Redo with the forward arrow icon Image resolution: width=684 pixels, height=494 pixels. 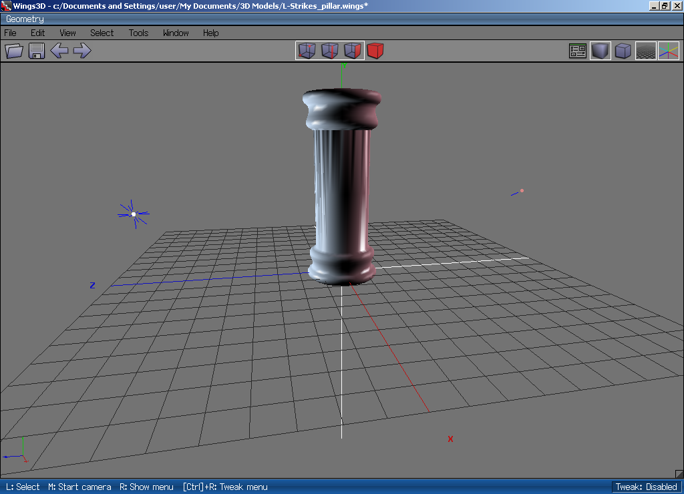coord(82,50)
